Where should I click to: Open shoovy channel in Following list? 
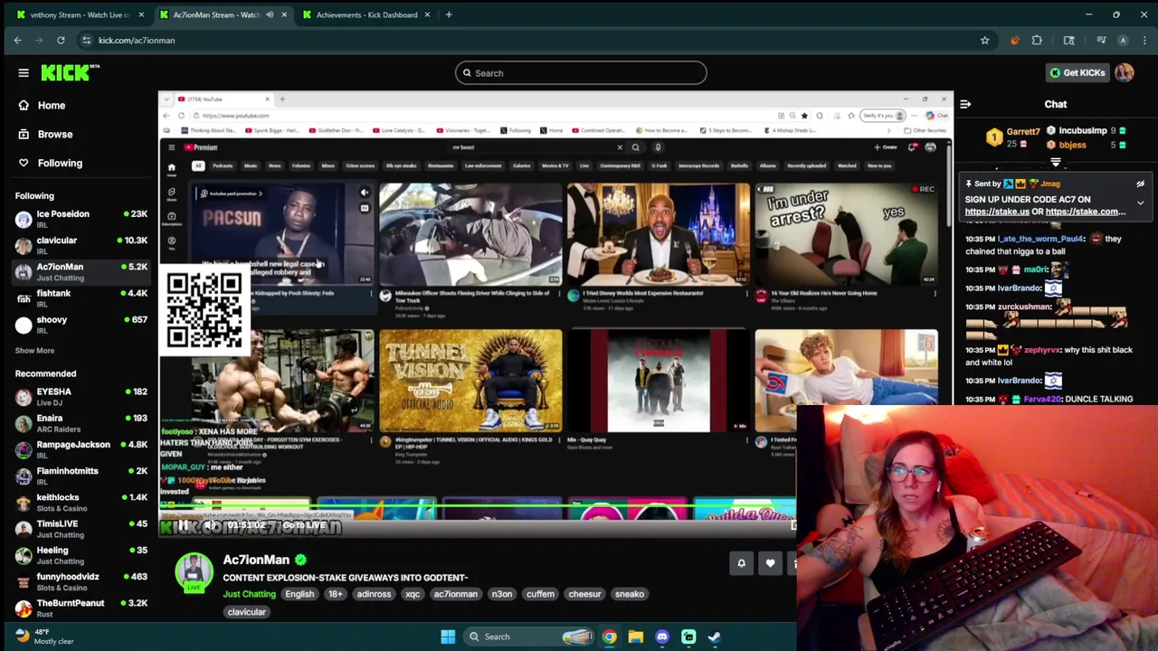tap(81, 325)
